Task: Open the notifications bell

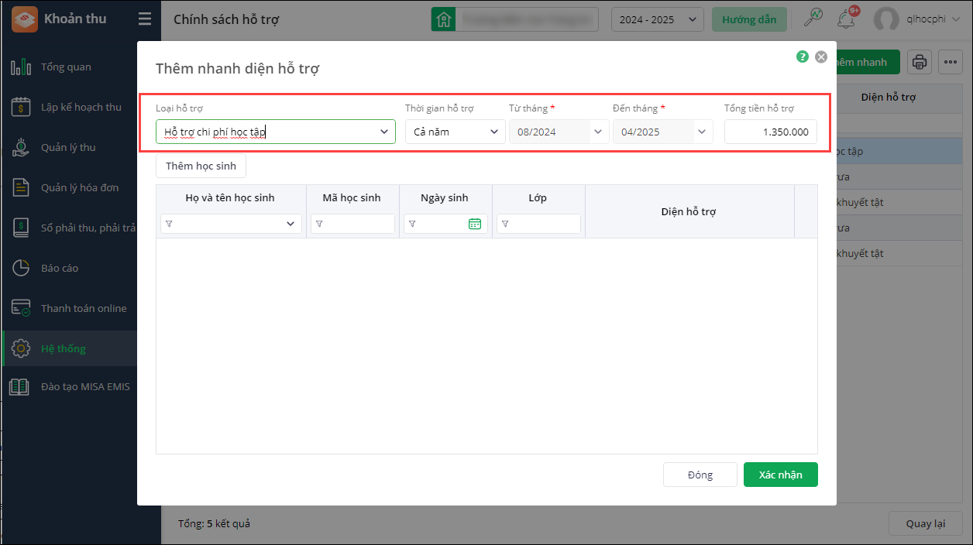Action: click(847, 19)
